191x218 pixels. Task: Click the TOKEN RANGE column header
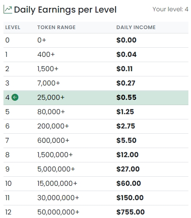[56, 27]
